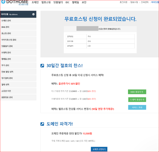Image resolution: width=159 pixels, height=152 pixels.
Task: Open the 웹호스팅 top menu
Action: 46,2
